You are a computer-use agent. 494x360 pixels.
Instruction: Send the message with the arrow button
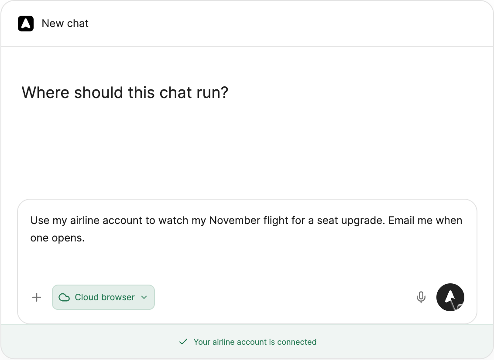pyautogui.click(x=450, y=297)
